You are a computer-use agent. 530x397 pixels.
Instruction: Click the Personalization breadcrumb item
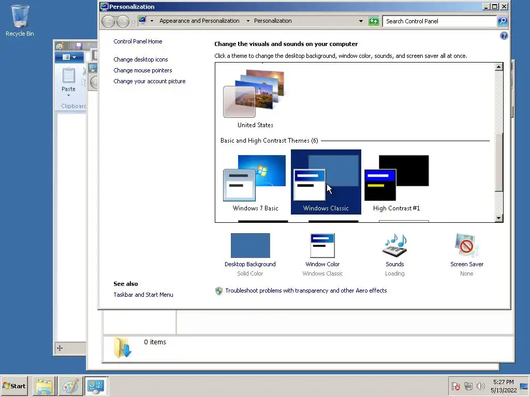(273, 21)
